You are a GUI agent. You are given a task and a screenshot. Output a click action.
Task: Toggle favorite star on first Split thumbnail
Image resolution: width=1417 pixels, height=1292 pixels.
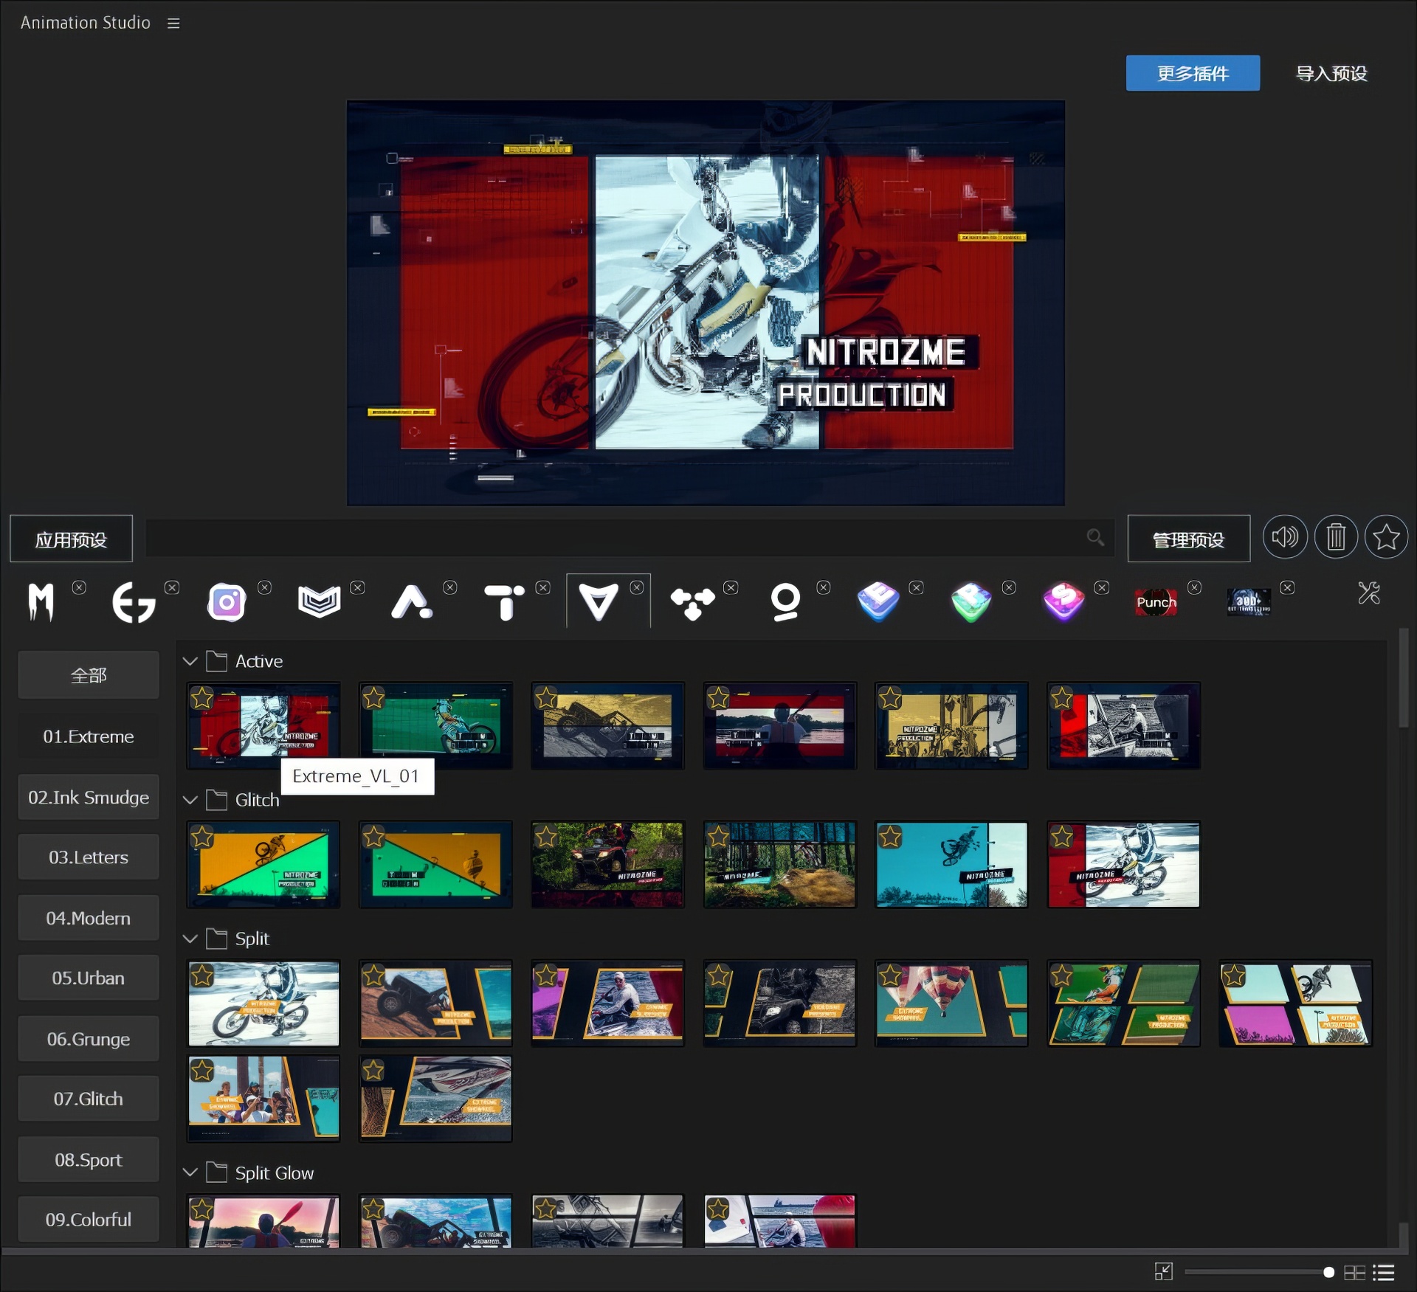tap(201, 975)
